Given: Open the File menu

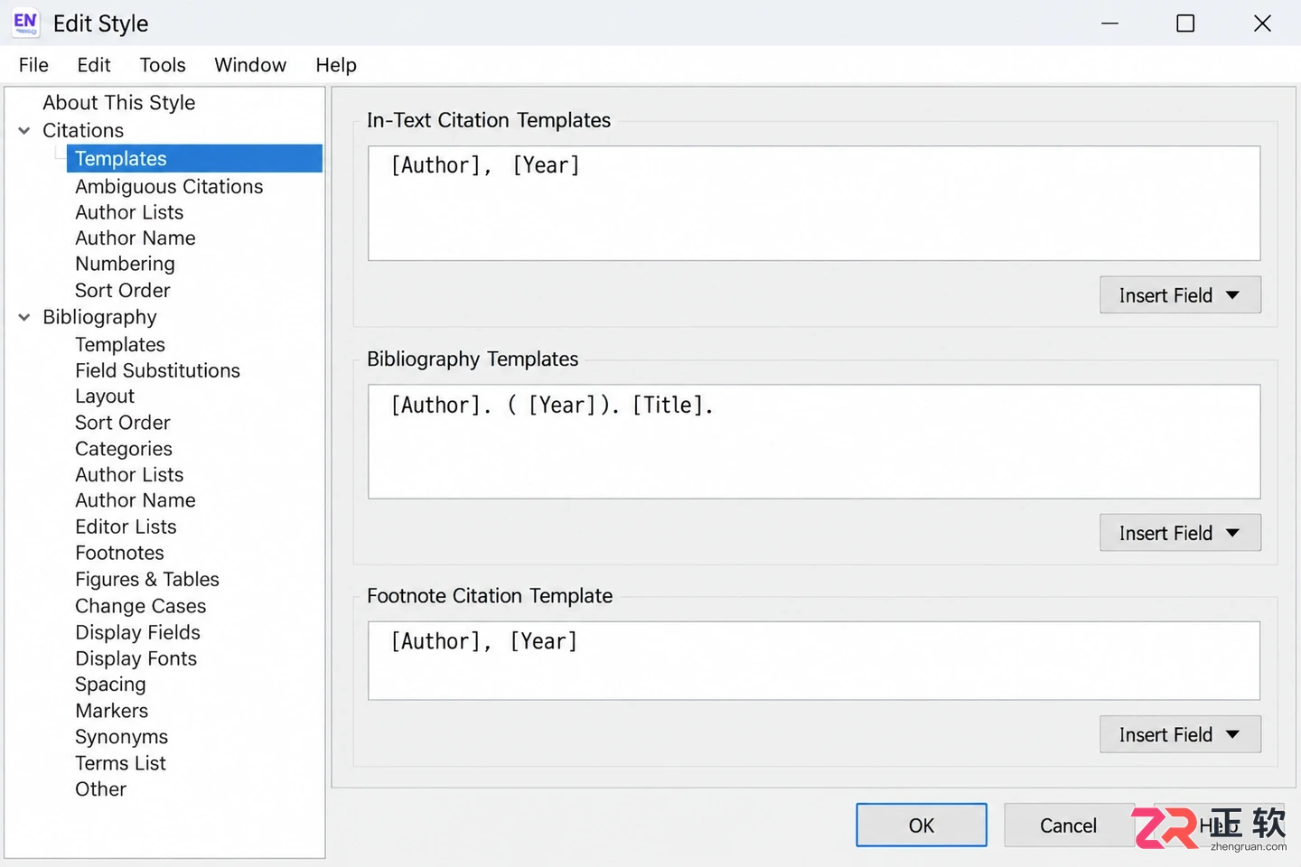Looking at the screenshot, I should 33,65.
